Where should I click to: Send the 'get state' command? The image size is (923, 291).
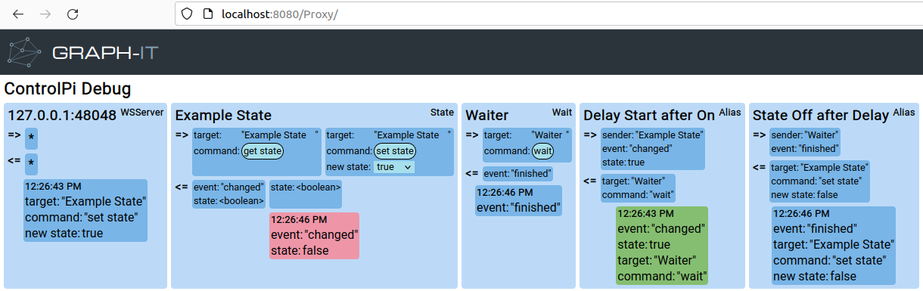(x=263, y=151)
